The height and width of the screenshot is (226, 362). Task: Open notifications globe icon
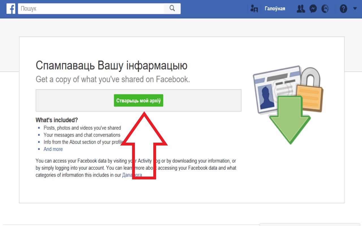tap(325, 9)
